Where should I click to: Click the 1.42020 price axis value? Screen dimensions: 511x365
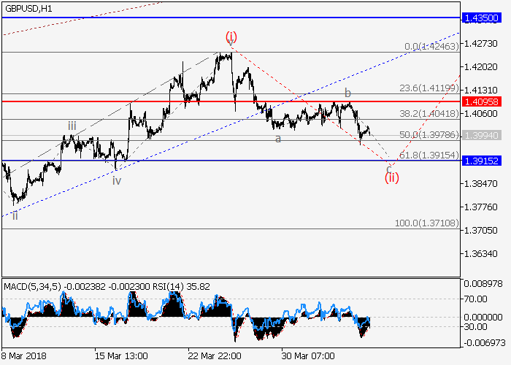pos(481,67)
